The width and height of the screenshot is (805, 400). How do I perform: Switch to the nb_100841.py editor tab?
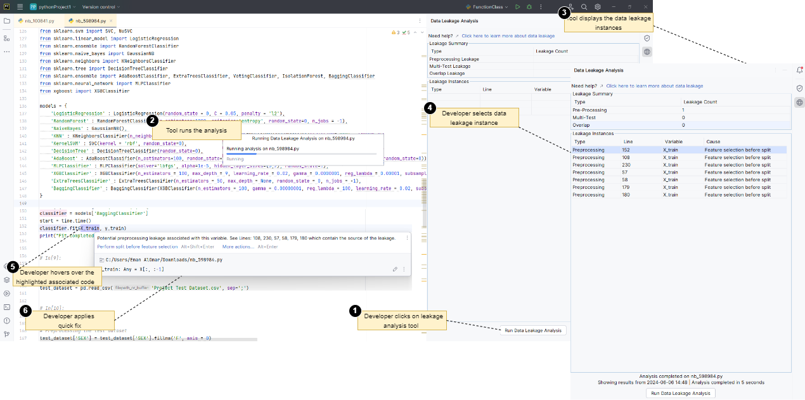point(40,20)
